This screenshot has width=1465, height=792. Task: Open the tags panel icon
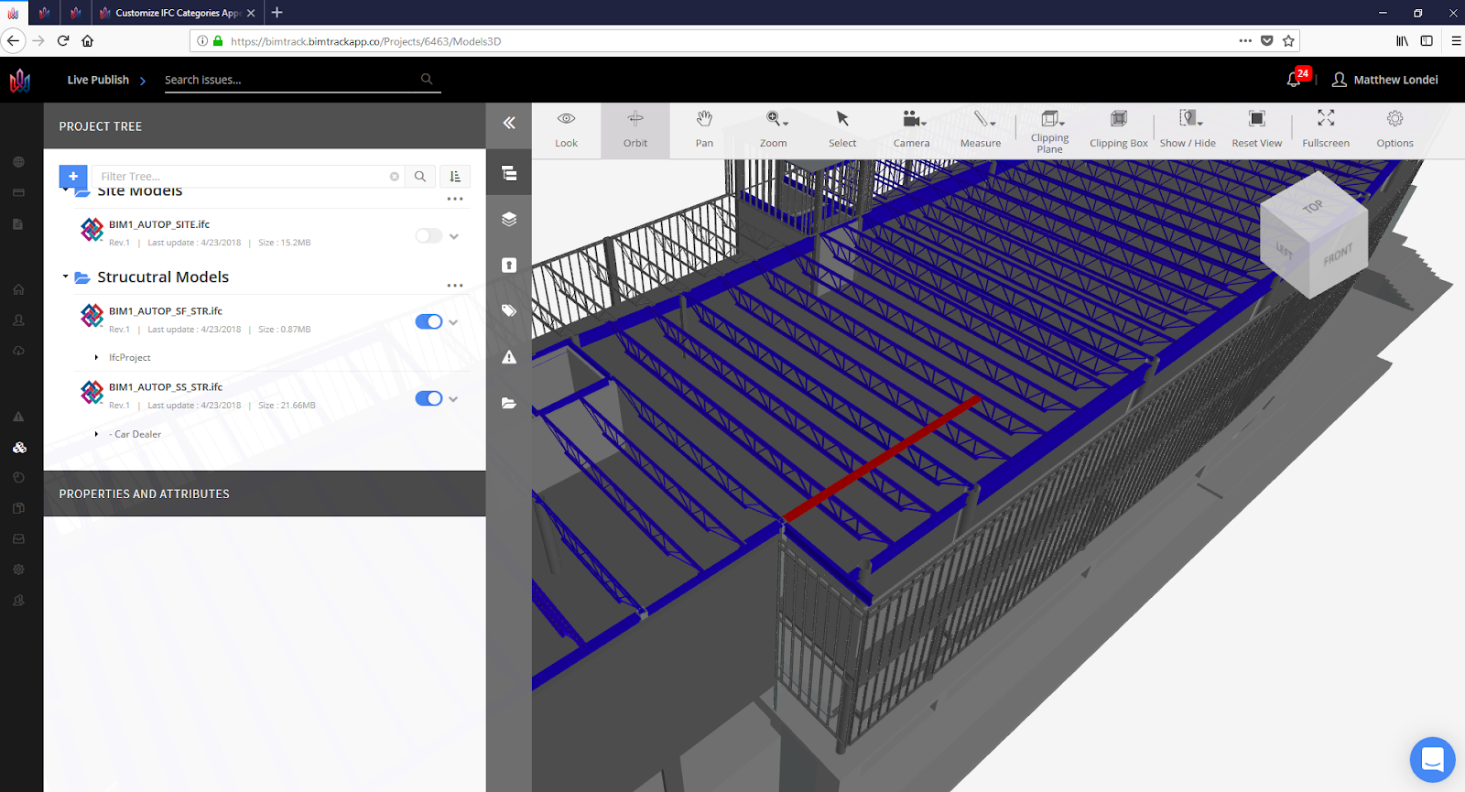[509, 310]
